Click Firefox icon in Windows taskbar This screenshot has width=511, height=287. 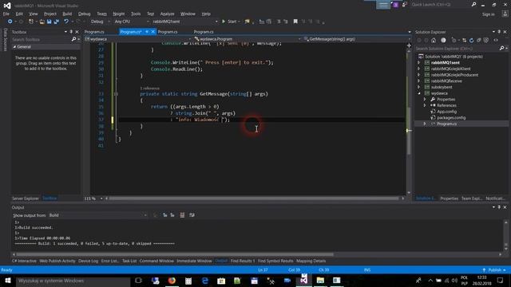tap(172, 281)
